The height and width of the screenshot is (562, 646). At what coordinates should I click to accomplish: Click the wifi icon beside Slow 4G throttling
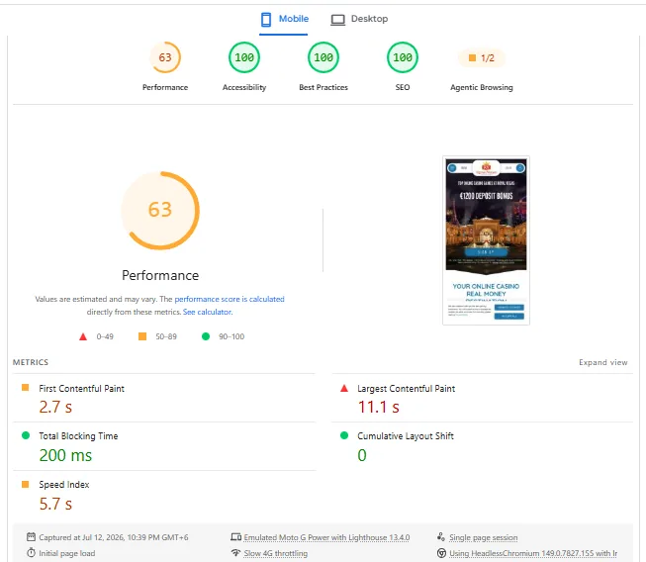[236, 552]
